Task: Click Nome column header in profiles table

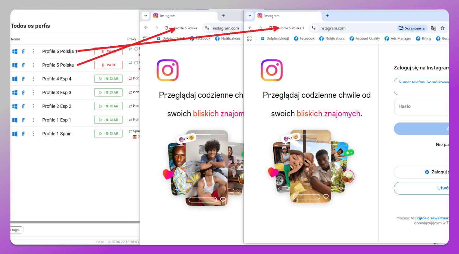Action: tap(16, 39)
